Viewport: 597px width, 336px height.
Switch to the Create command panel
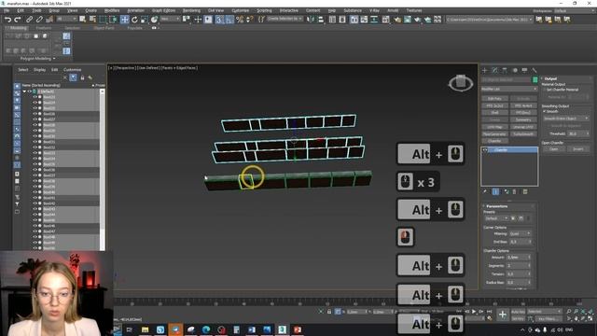485,71
